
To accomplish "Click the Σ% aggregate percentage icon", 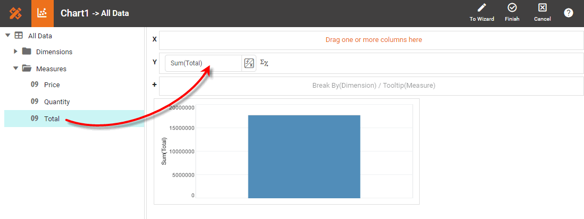I will [x=264, y=63].
